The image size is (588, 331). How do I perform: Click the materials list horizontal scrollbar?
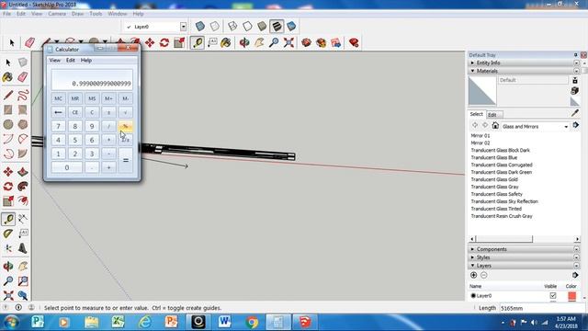[x=525, y=239]
